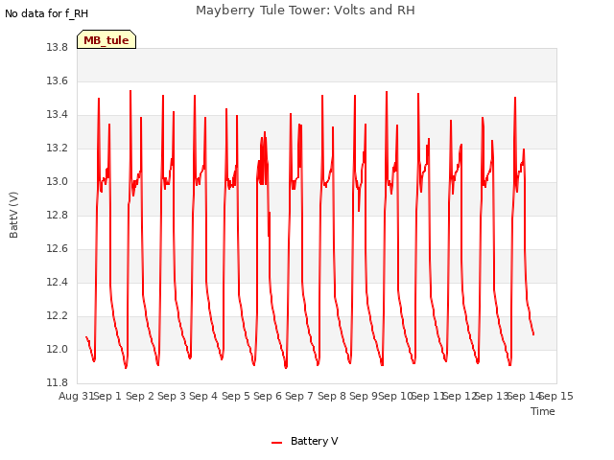Image resolution: width=614 pixels, height=460 pixels.
Task: Click the Sep 6 x-axis date label
Action: click(x=268, y=396)
